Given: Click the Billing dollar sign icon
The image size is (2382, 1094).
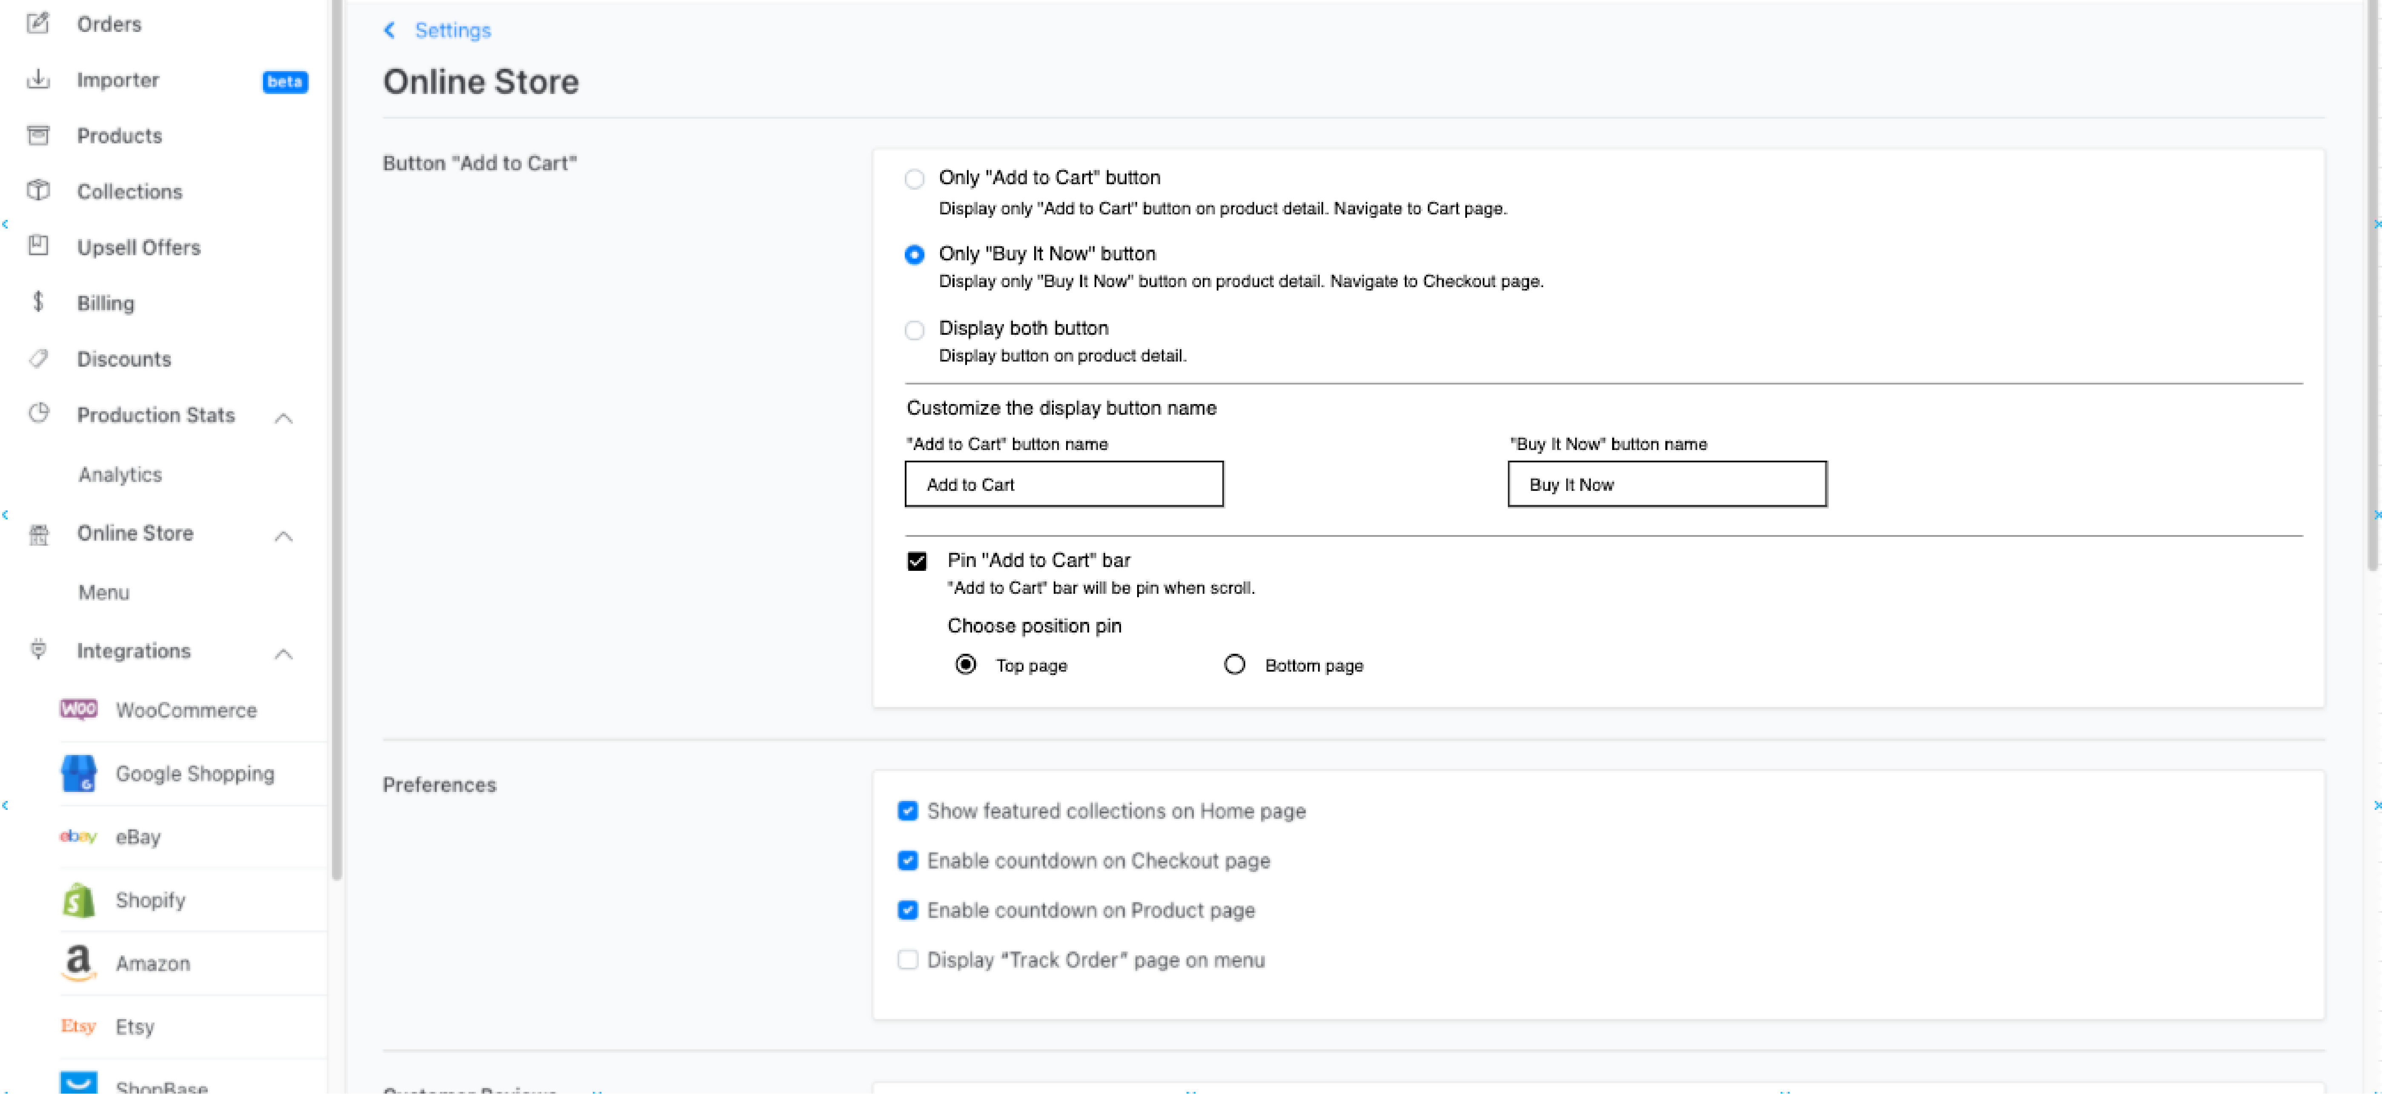Looking at the screenshot, I should point(38,302).
